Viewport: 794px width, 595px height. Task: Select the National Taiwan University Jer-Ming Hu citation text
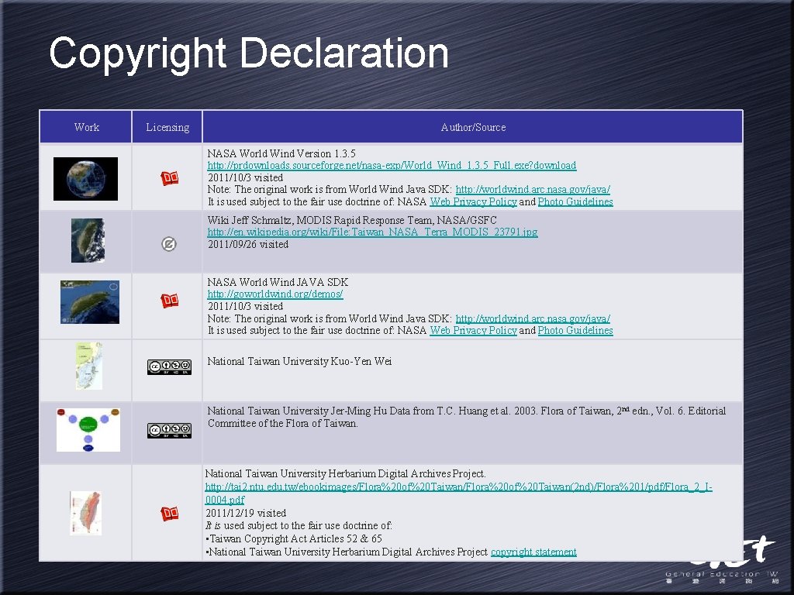pyautogui.click(x=466, y=417)
